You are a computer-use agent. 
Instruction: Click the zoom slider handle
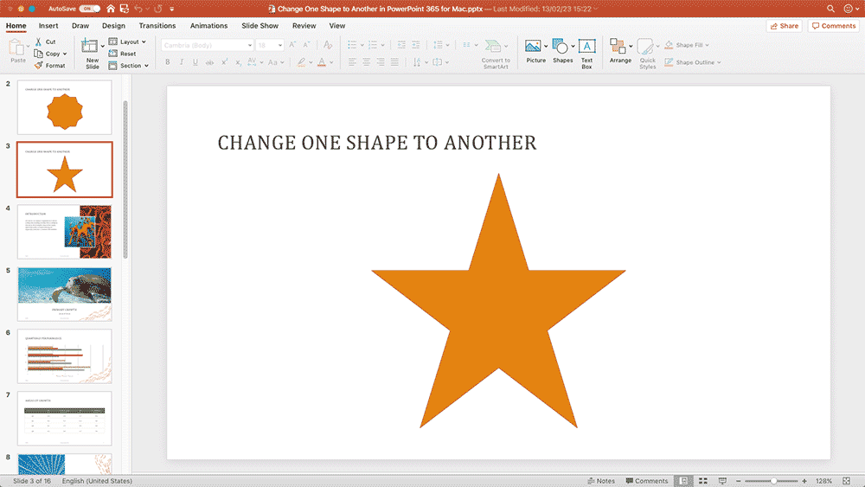click(772, 481)
